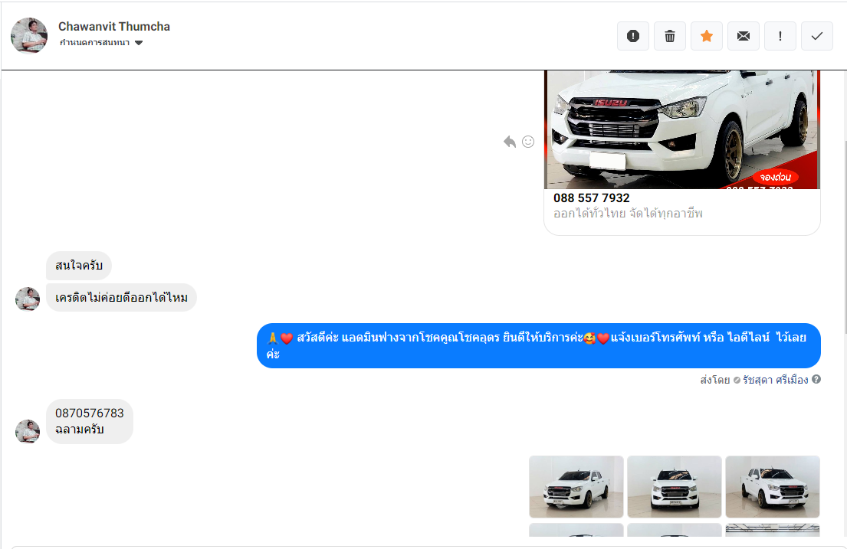Click the blue admin greeting message bubble
Screen dimensions: 847x549
pyautogui.click(x=538, y=345)
